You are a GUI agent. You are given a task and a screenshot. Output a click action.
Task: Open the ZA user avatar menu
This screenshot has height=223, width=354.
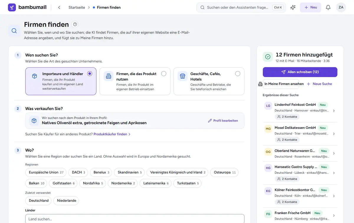tap(341, 7)
